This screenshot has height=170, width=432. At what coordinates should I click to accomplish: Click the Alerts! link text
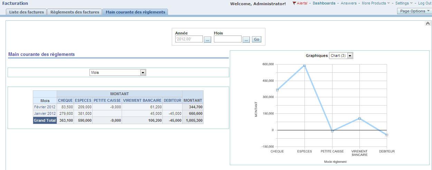[x=302, y=3]
